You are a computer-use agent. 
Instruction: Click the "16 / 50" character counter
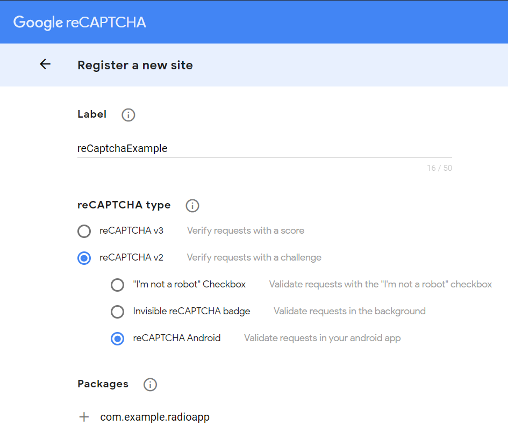point(439,168)
